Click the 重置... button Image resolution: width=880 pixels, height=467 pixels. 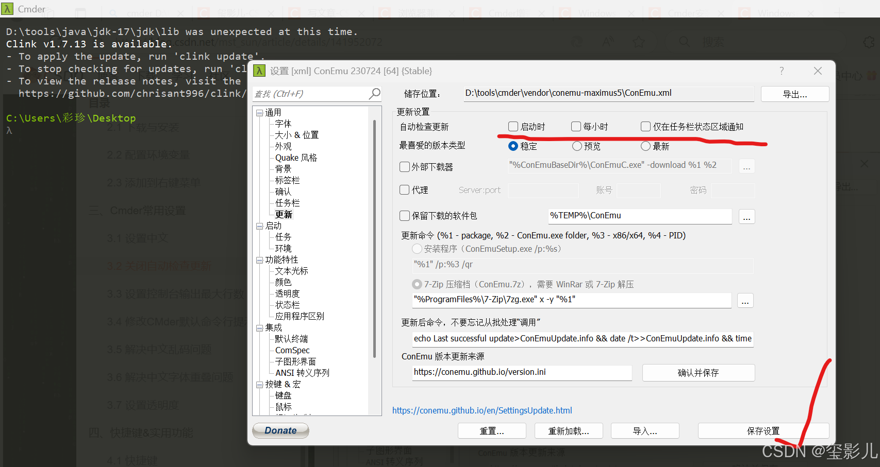pyautogui.click(x=492, y=431)
